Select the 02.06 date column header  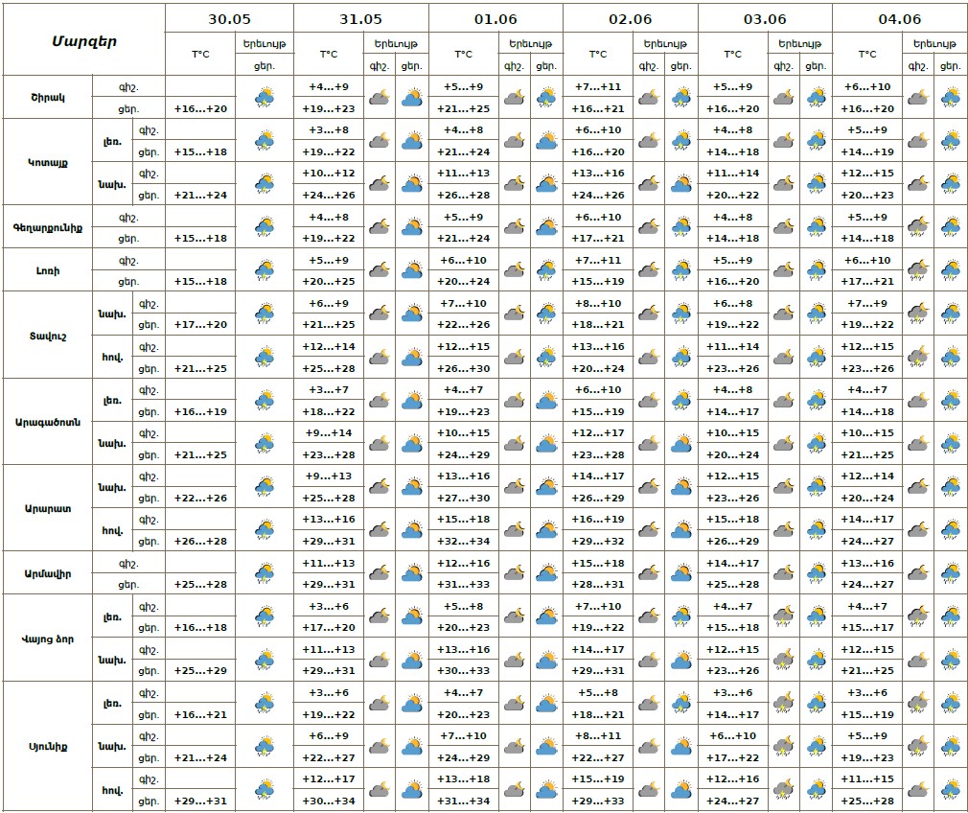pos(631,18)
